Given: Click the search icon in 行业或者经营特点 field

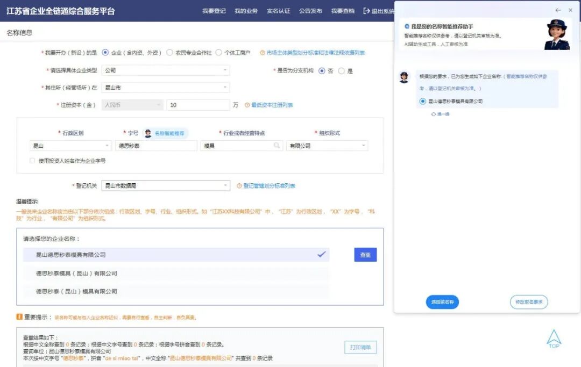Looking at the screenshot, I should [x=277, y=146].
